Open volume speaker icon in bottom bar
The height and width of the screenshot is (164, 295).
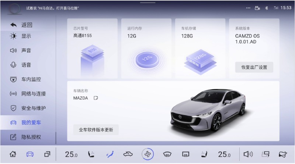click(x=248, y=154)
